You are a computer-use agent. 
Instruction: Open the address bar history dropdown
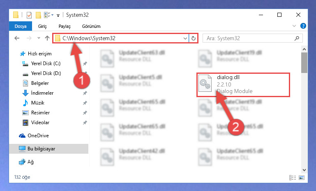[185, 38]
